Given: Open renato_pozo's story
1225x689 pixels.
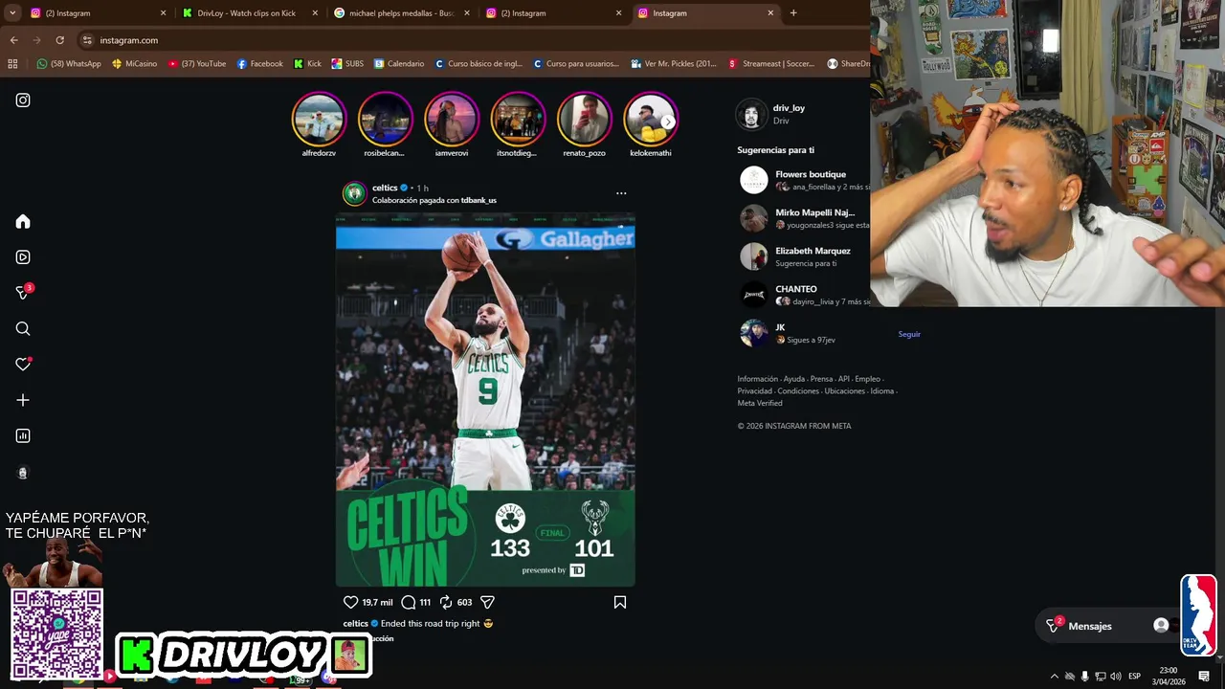Looking at the screenshot, I should click(584, 119).
